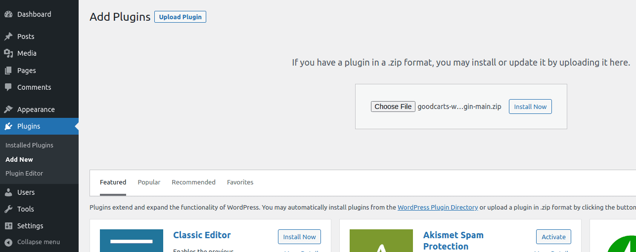Viewport: 636px width, 252px height.
Task: Go to the Media library menu
Action: pyautogui.click(x=39, y=53)
